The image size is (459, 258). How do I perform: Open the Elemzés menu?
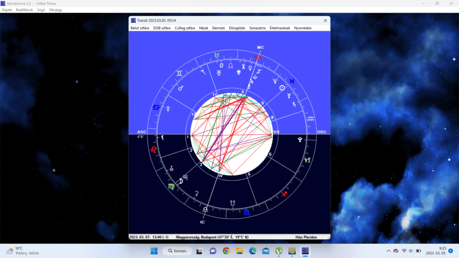point(218,28)
